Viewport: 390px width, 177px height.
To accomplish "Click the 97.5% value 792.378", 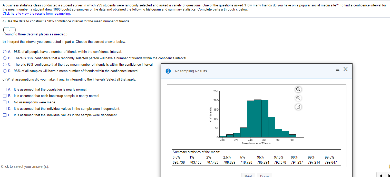I will point(280,162).
